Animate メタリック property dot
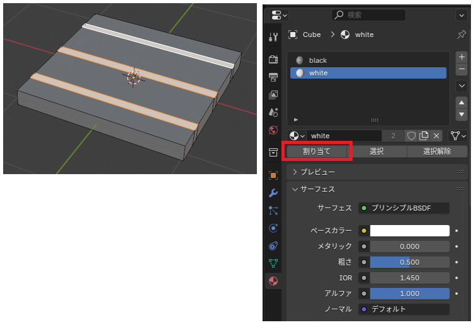This screenshot has height=325, width=476. click(456, 246)
